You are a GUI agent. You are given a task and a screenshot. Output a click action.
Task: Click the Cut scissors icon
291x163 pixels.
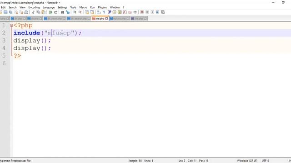(33, 12)
